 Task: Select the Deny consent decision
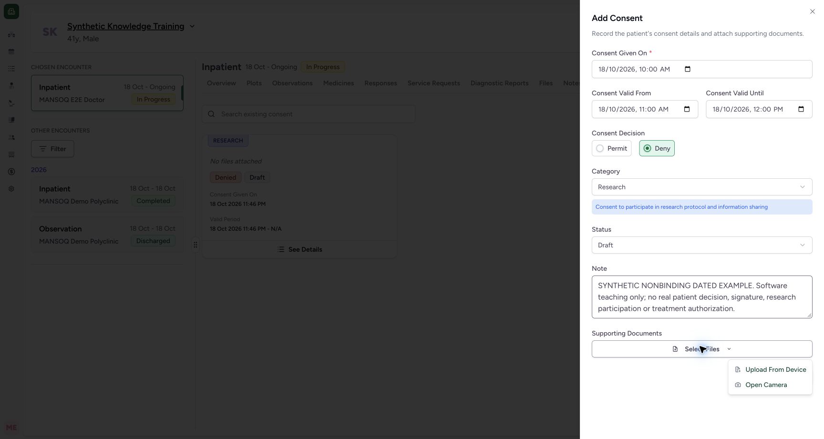point(657,148)
